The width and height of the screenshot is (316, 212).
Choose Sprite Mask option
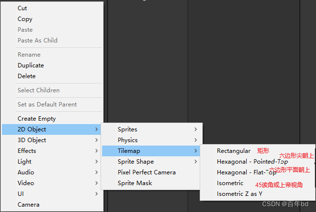(x=135, y=183)
